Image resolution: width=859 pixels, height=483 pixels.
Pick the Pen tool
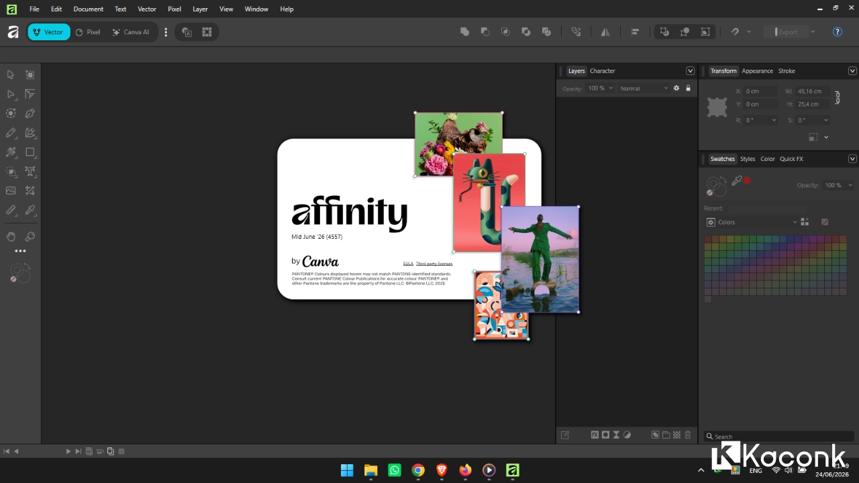click(30, 113)
